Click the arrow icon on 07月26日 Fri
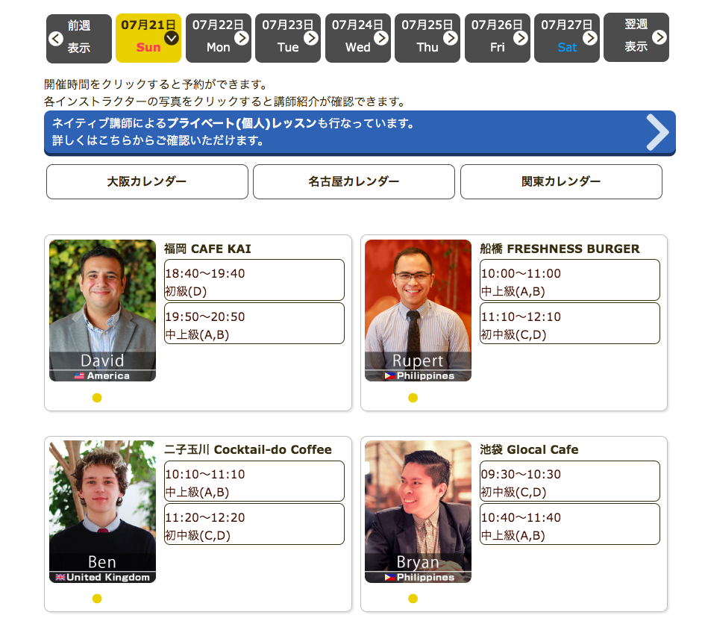 coord(520,38)
